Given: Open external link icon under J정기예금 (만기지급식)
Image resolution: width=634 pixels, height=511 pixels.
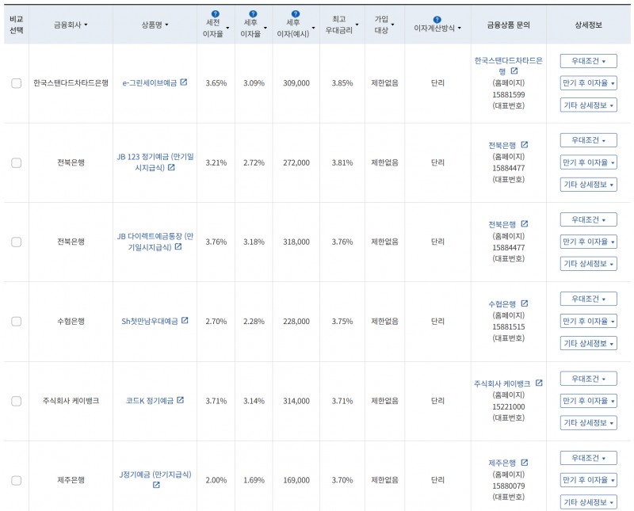Looking at the screenshot, I should tap(156, 485).
